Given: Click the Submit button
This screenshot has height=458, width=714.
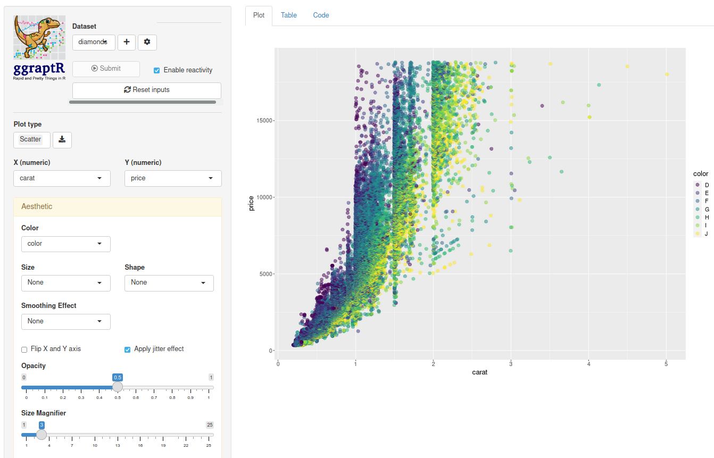Looking at the screenshot, I should 106,69.
